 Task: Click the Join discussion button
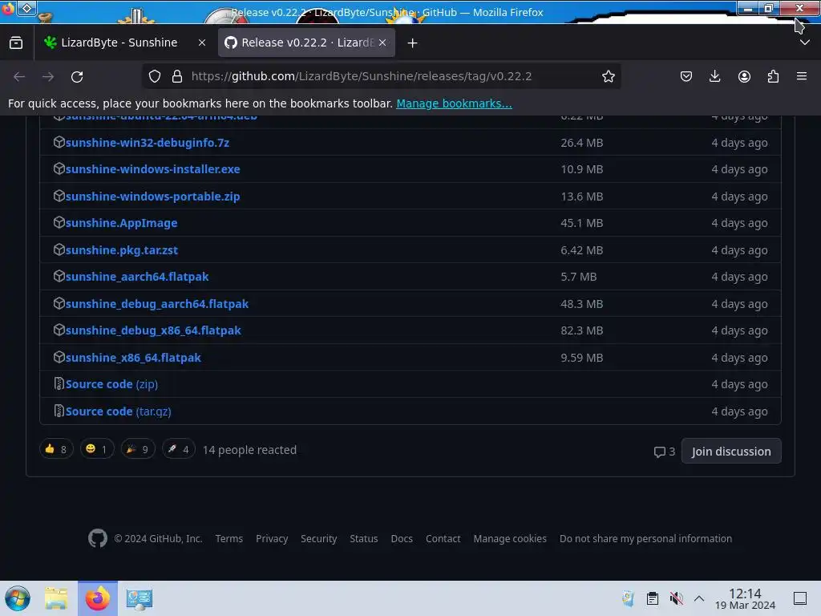pyautogui.click(x=731, y=452)
